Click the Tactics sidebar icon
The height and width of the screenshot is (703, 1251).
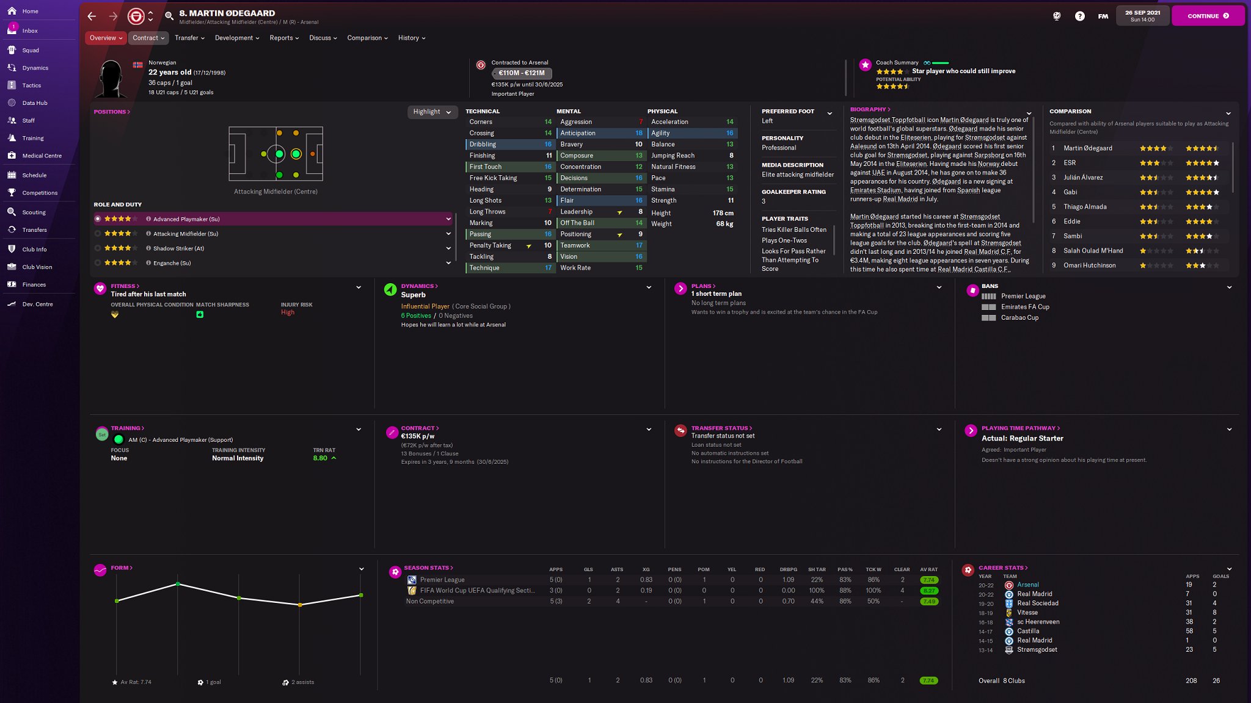point(12,85)
